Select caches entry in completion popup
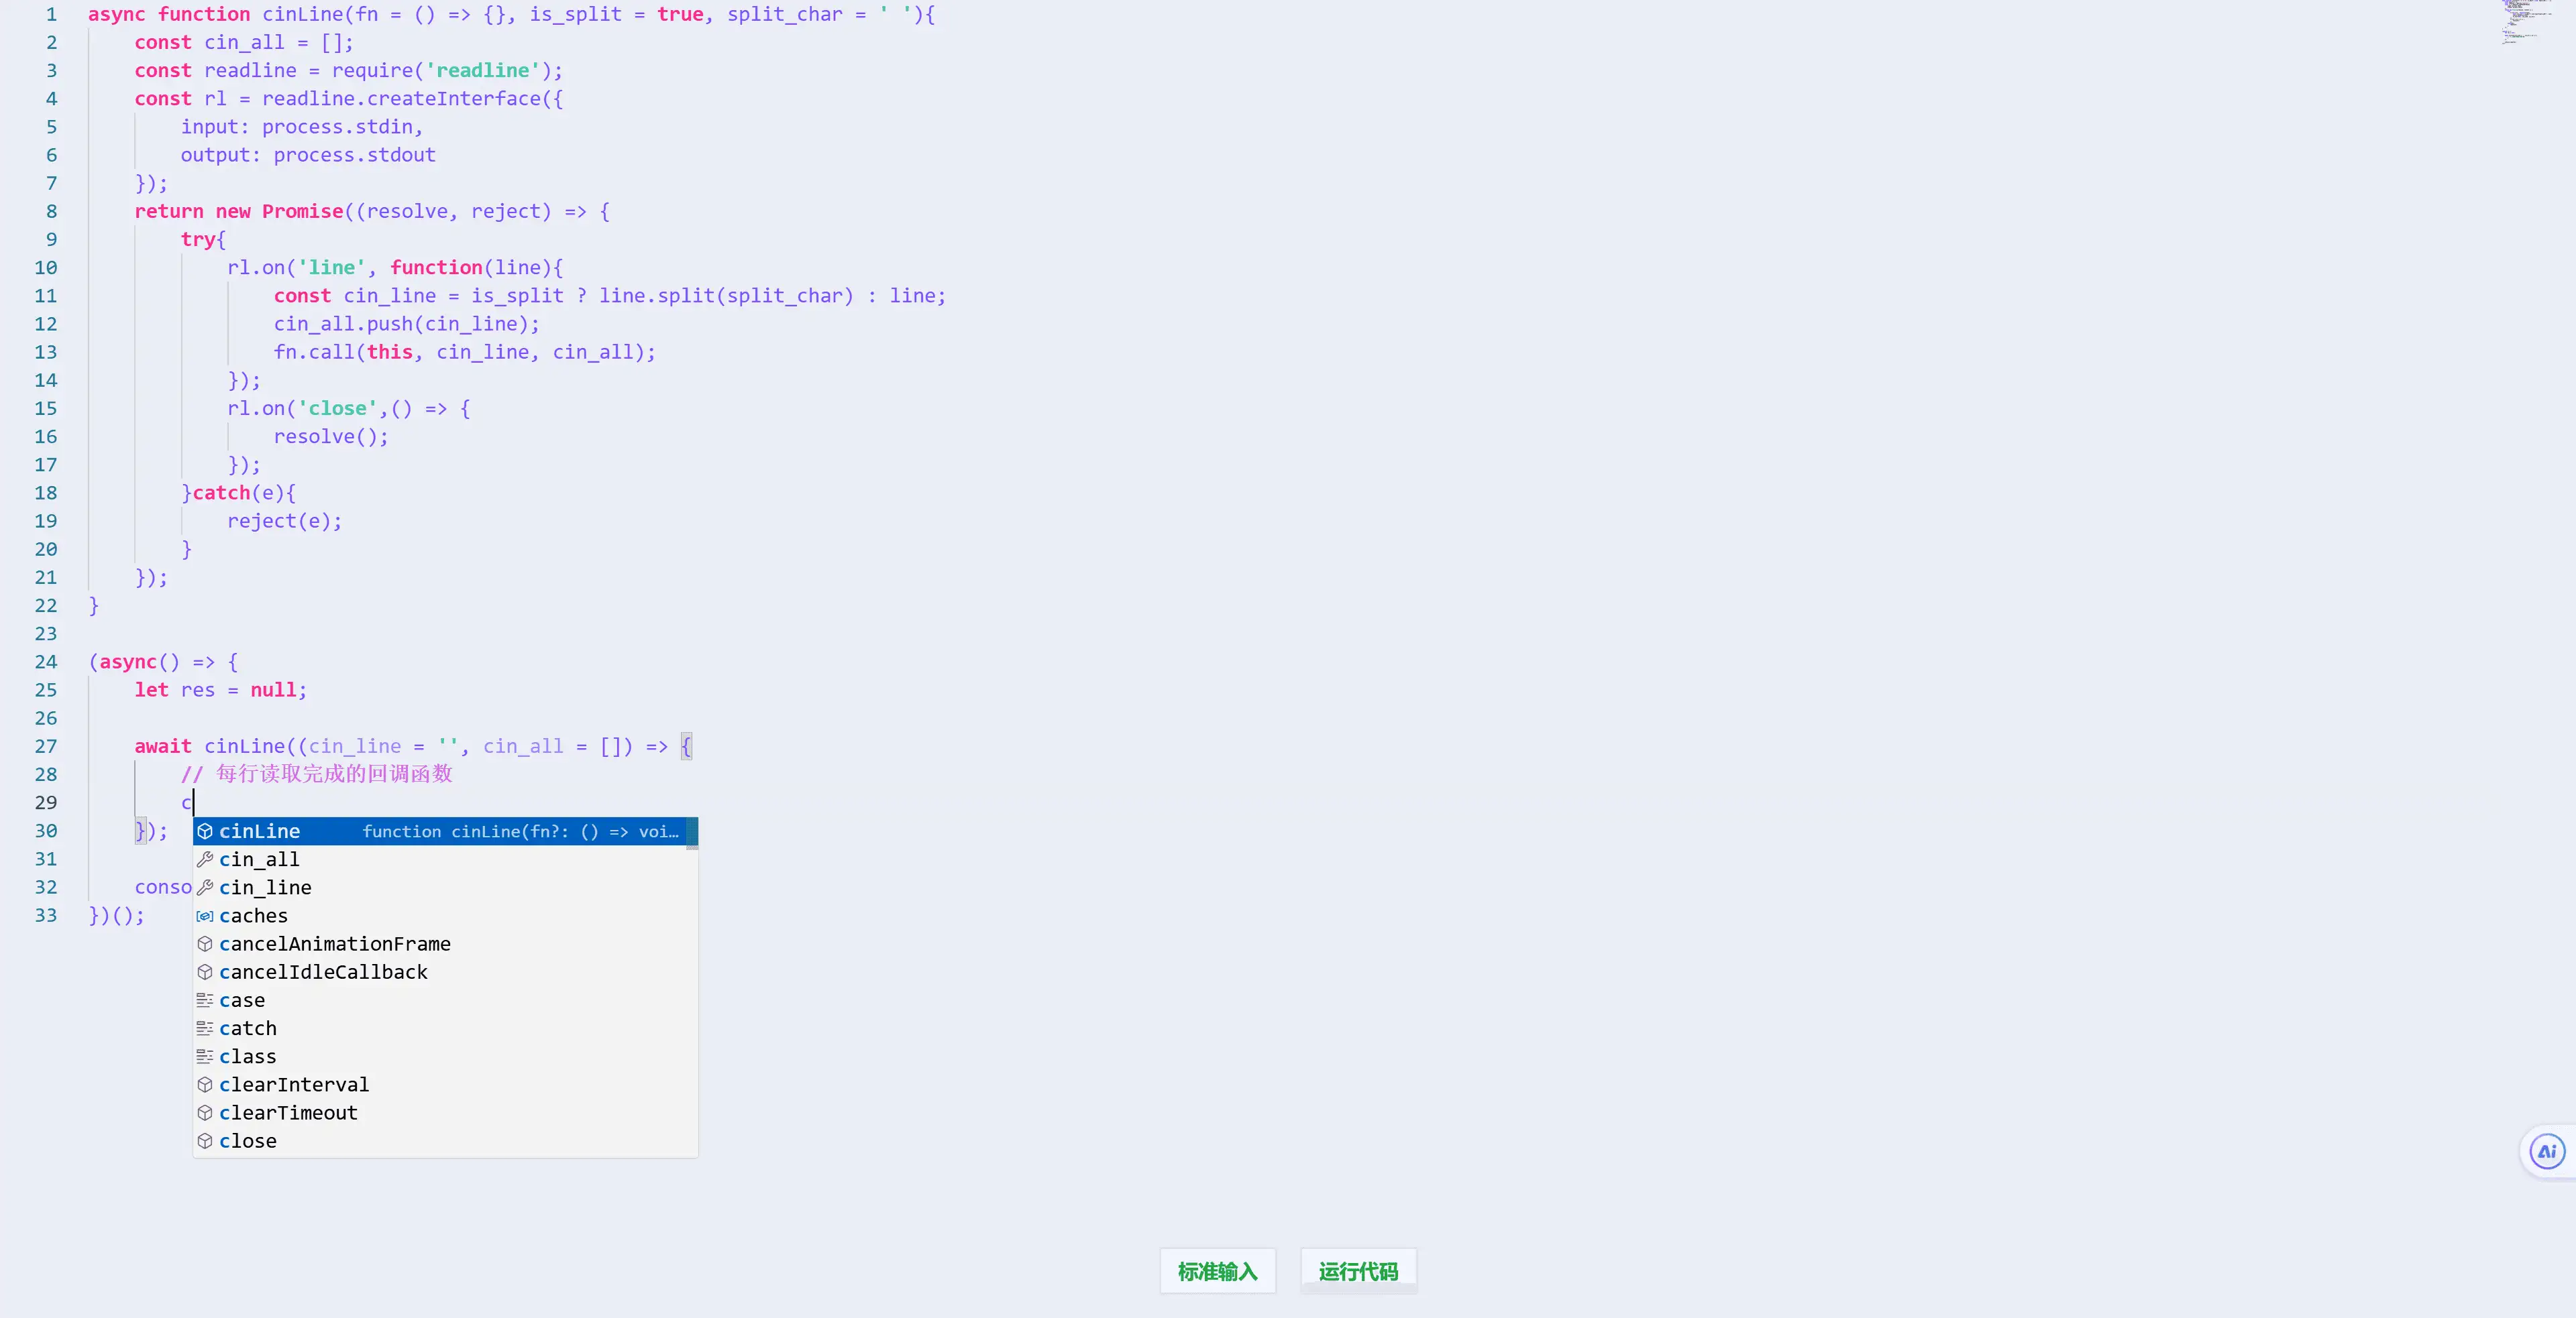 pyautogui.click(x=253, y=915)
